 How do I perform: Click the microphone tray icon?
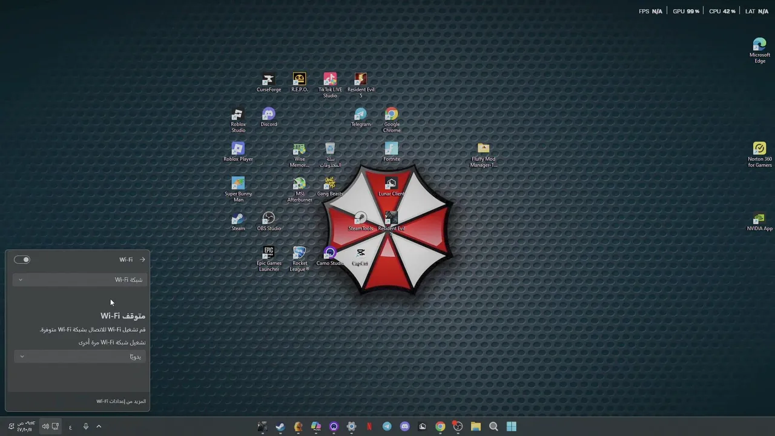pos(85,426)
